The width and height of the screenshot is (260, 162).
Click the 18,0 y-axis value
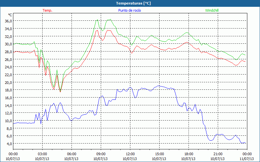[x=8, y=90]
